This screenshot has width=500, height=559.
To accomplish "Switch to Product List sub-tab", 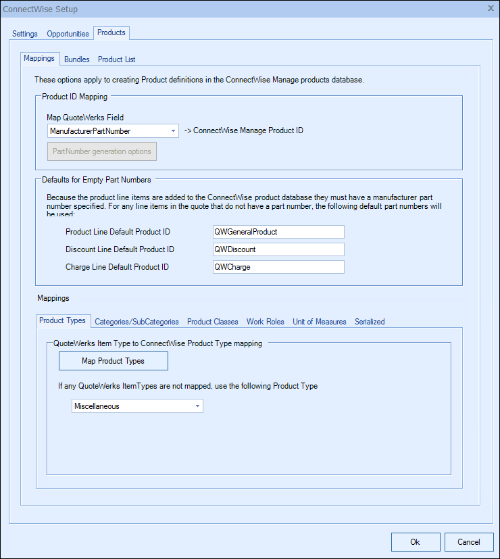I will (116, 59).
